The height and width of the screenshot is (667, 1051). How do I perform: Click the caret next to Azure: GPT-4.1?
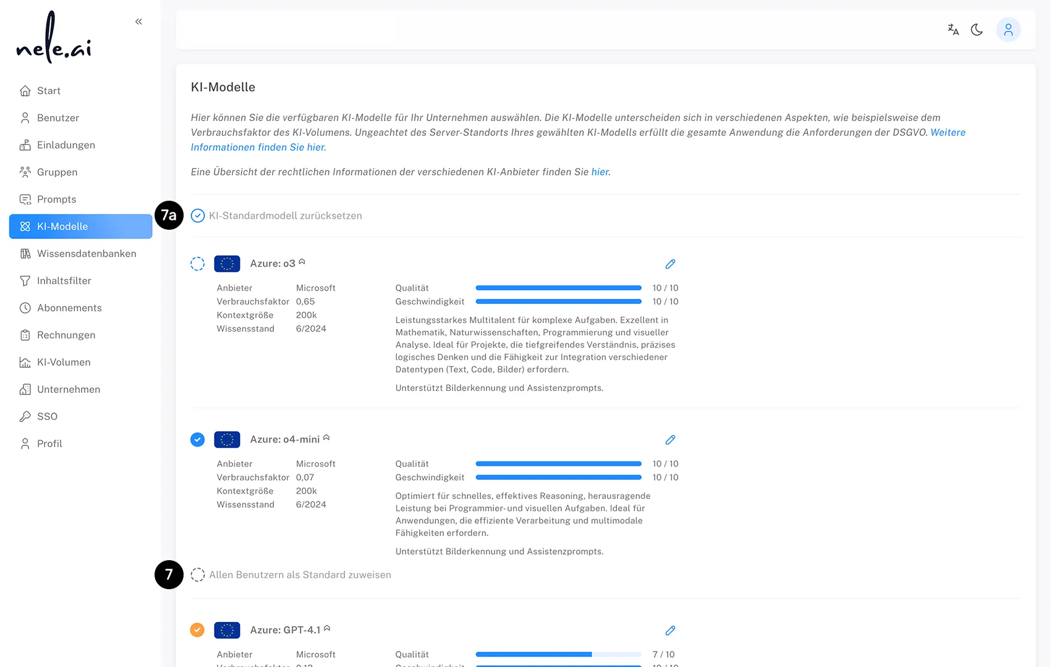pos(326,627)
